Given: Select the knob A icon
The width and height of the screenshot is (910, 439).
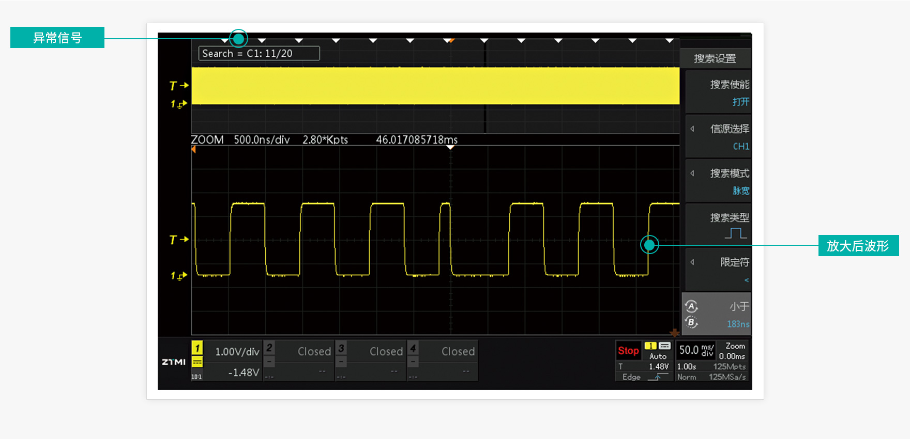Looking at the screenshot, I should [x=691, y=306].
